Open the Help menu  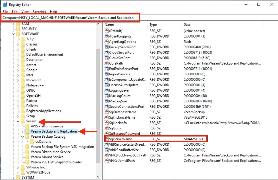[53, 12]
